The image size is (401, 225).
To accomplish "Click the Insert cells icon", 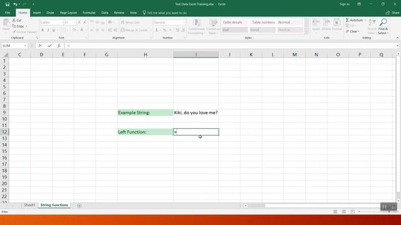I will click(x=316, y=22).
